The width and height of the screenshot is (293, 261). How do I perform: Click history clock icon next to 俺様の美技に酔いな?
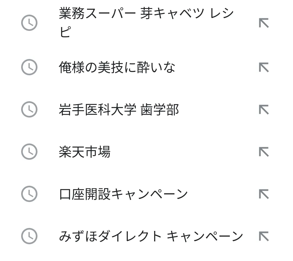click(x=29, y=67)
